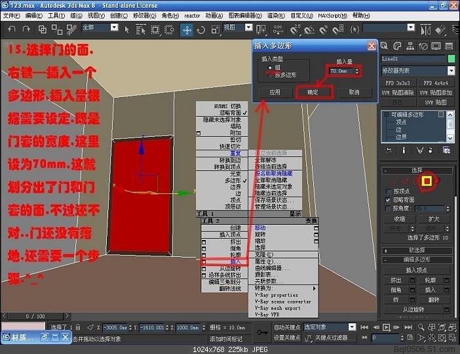Click Configure Modifier Sets icon
The width and height of the screenshot is (460, 354).
point(446,150)
